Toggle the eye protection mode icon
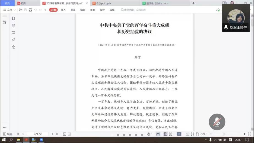This screenshot has height=143, width=254. tap(149, 134)
